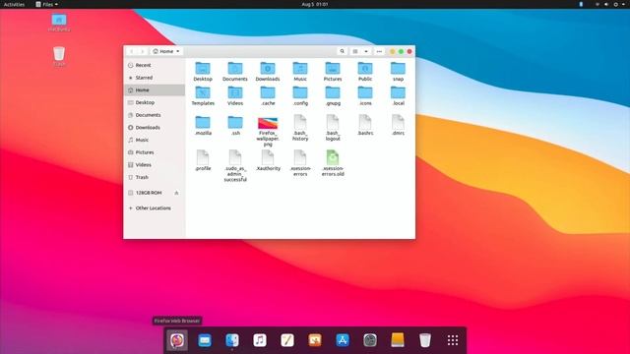630x354 pixels.
Task: Open the view options dropdown arrow
Action: click(366, 51)
